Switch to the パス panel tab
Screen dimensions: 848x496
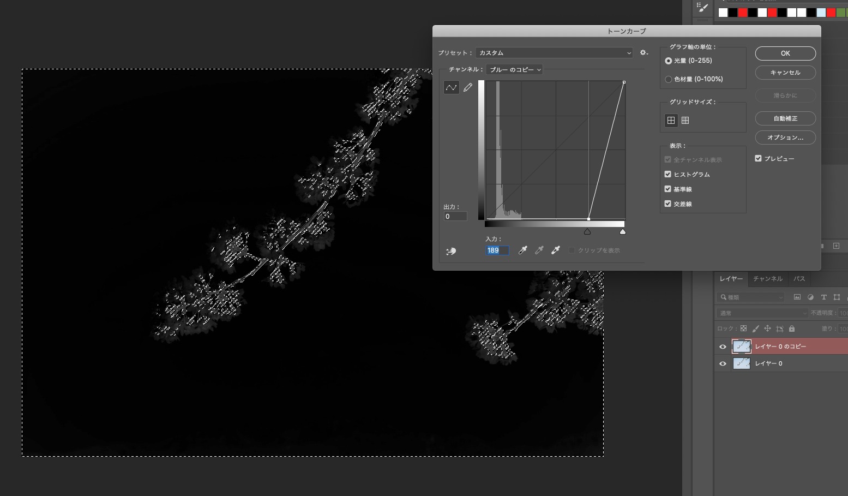point(799,279)
